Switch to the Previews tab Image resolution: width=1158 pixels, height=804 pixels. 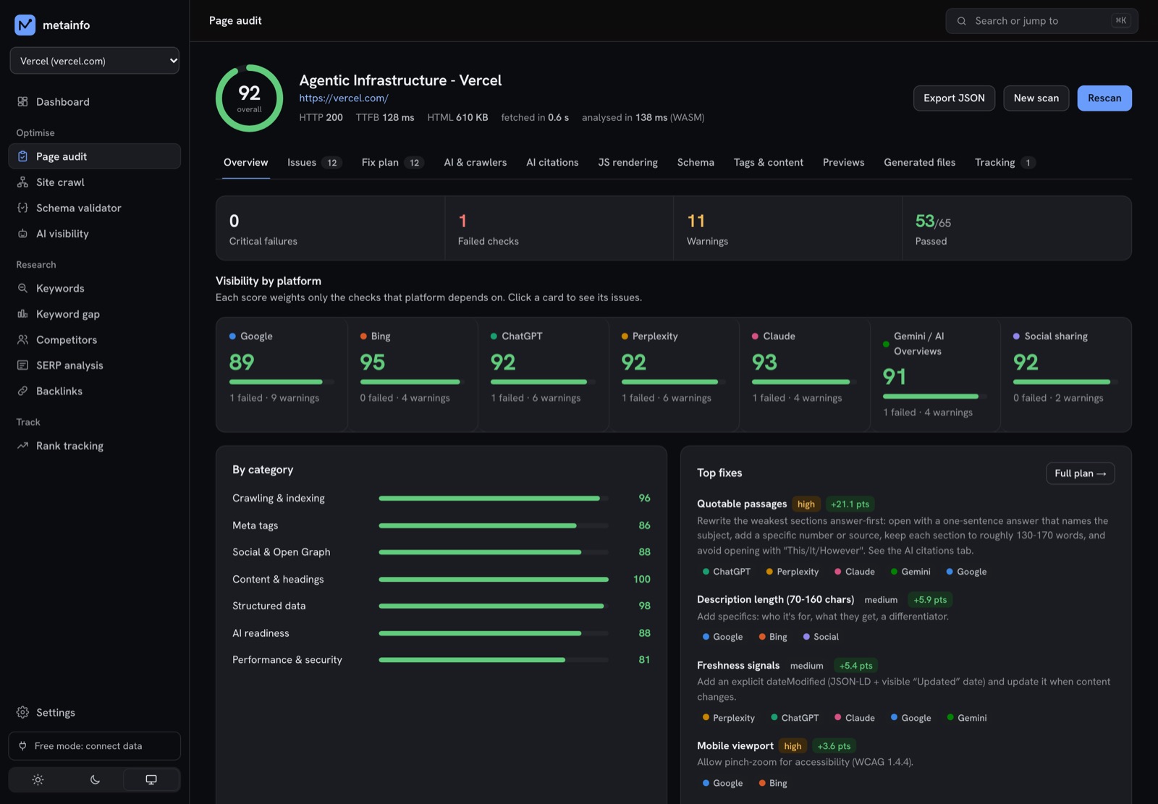pos(843,162)
